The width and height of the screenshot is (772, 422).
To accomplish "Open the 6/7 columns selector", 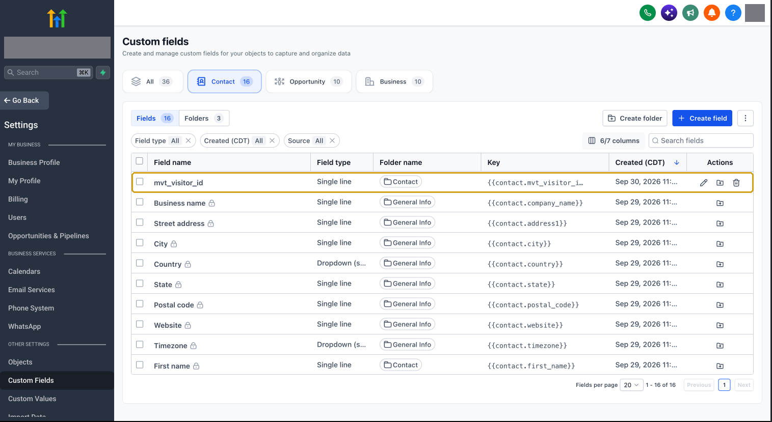I will point(614,140).
